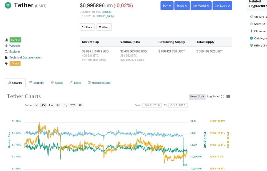The image size is (267, 171).
Task: Toggle chart fullscreen icon
Action: pyautogui.click(x=223, y=97)
